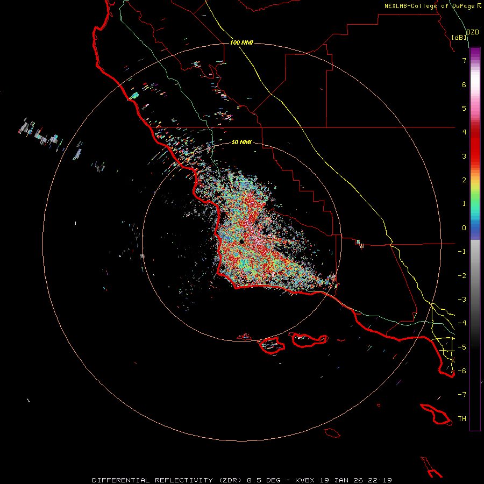Click the -3 value on the color scale

462,300
